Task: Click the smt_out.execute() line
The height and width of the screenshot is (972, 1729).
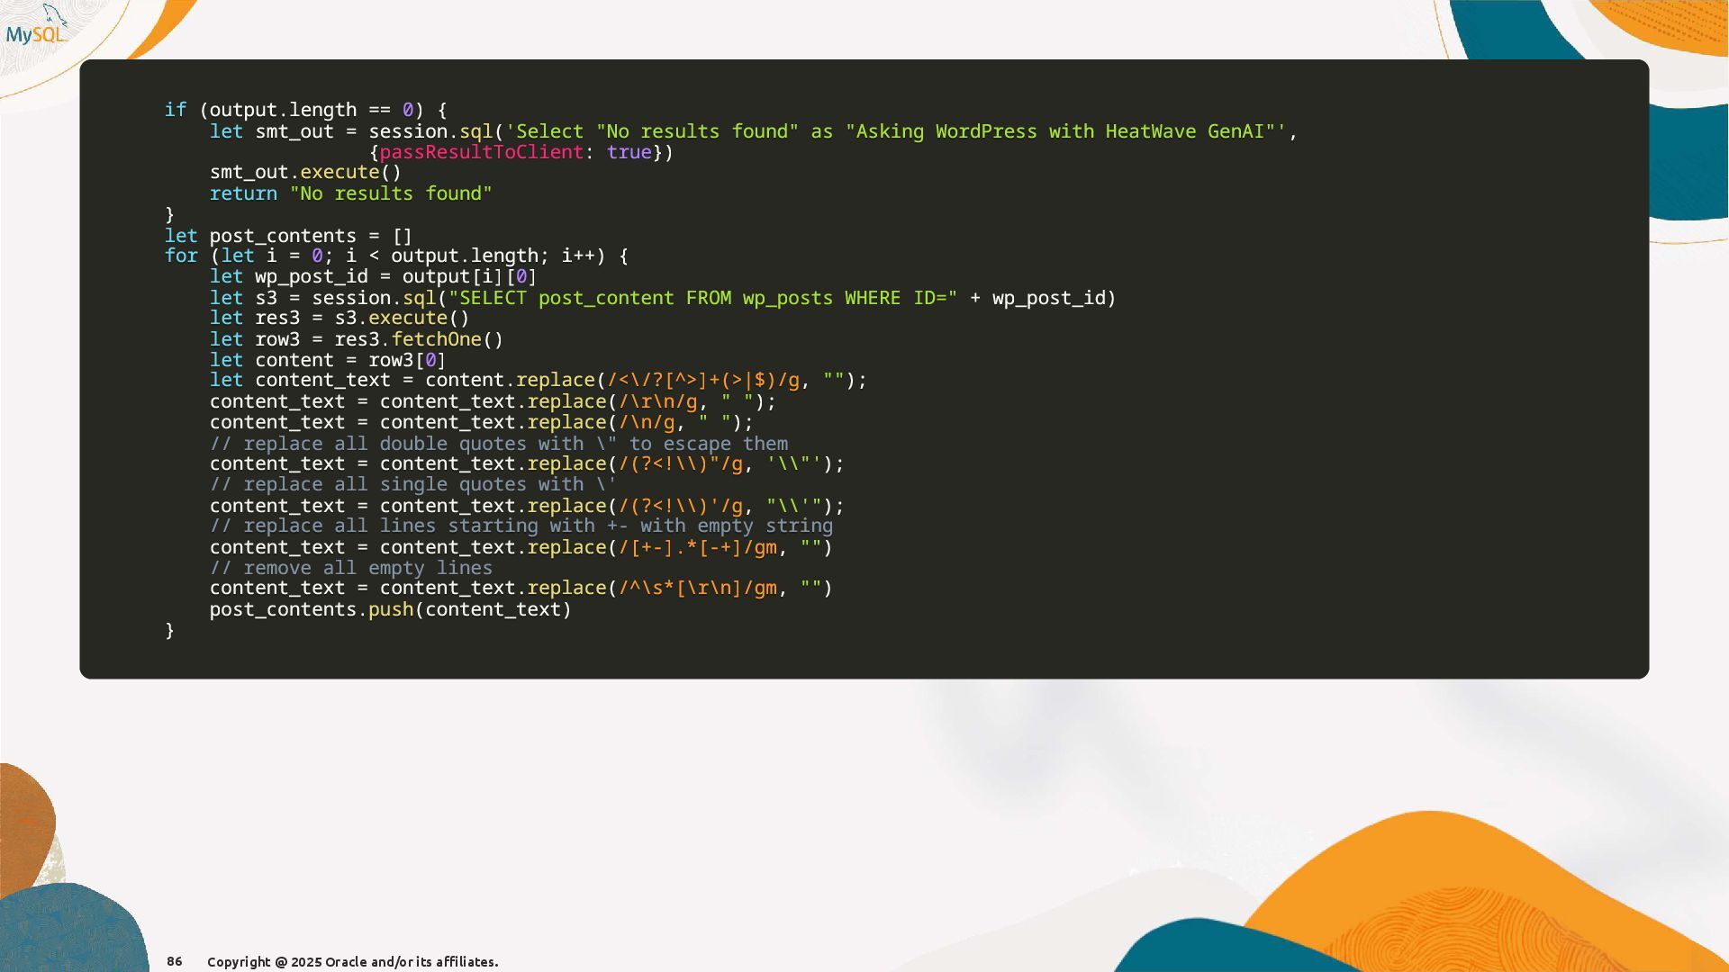Action: [305, 172]
